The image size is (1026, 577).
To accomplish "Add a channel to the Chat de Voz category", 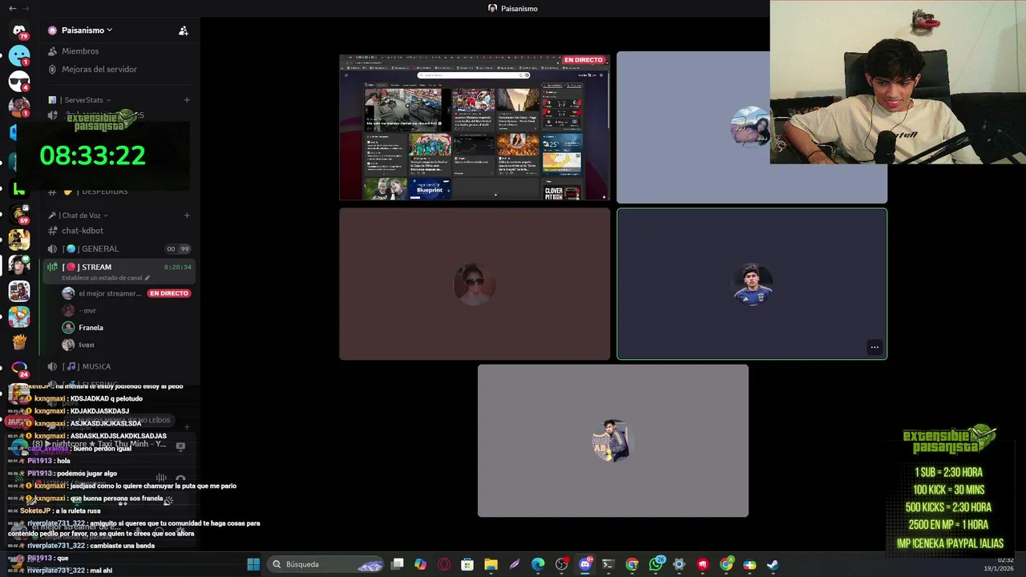I will 187,216.
